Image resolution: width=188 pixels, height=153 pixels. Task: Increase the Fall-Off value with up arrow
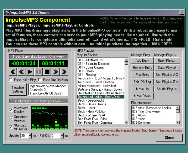tap(62, 134)
